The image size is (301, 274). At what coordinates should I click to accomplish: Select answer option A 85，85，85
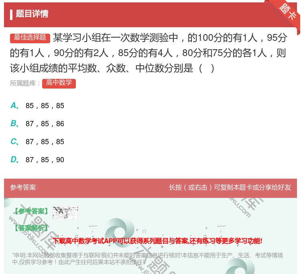click(37, 106)
